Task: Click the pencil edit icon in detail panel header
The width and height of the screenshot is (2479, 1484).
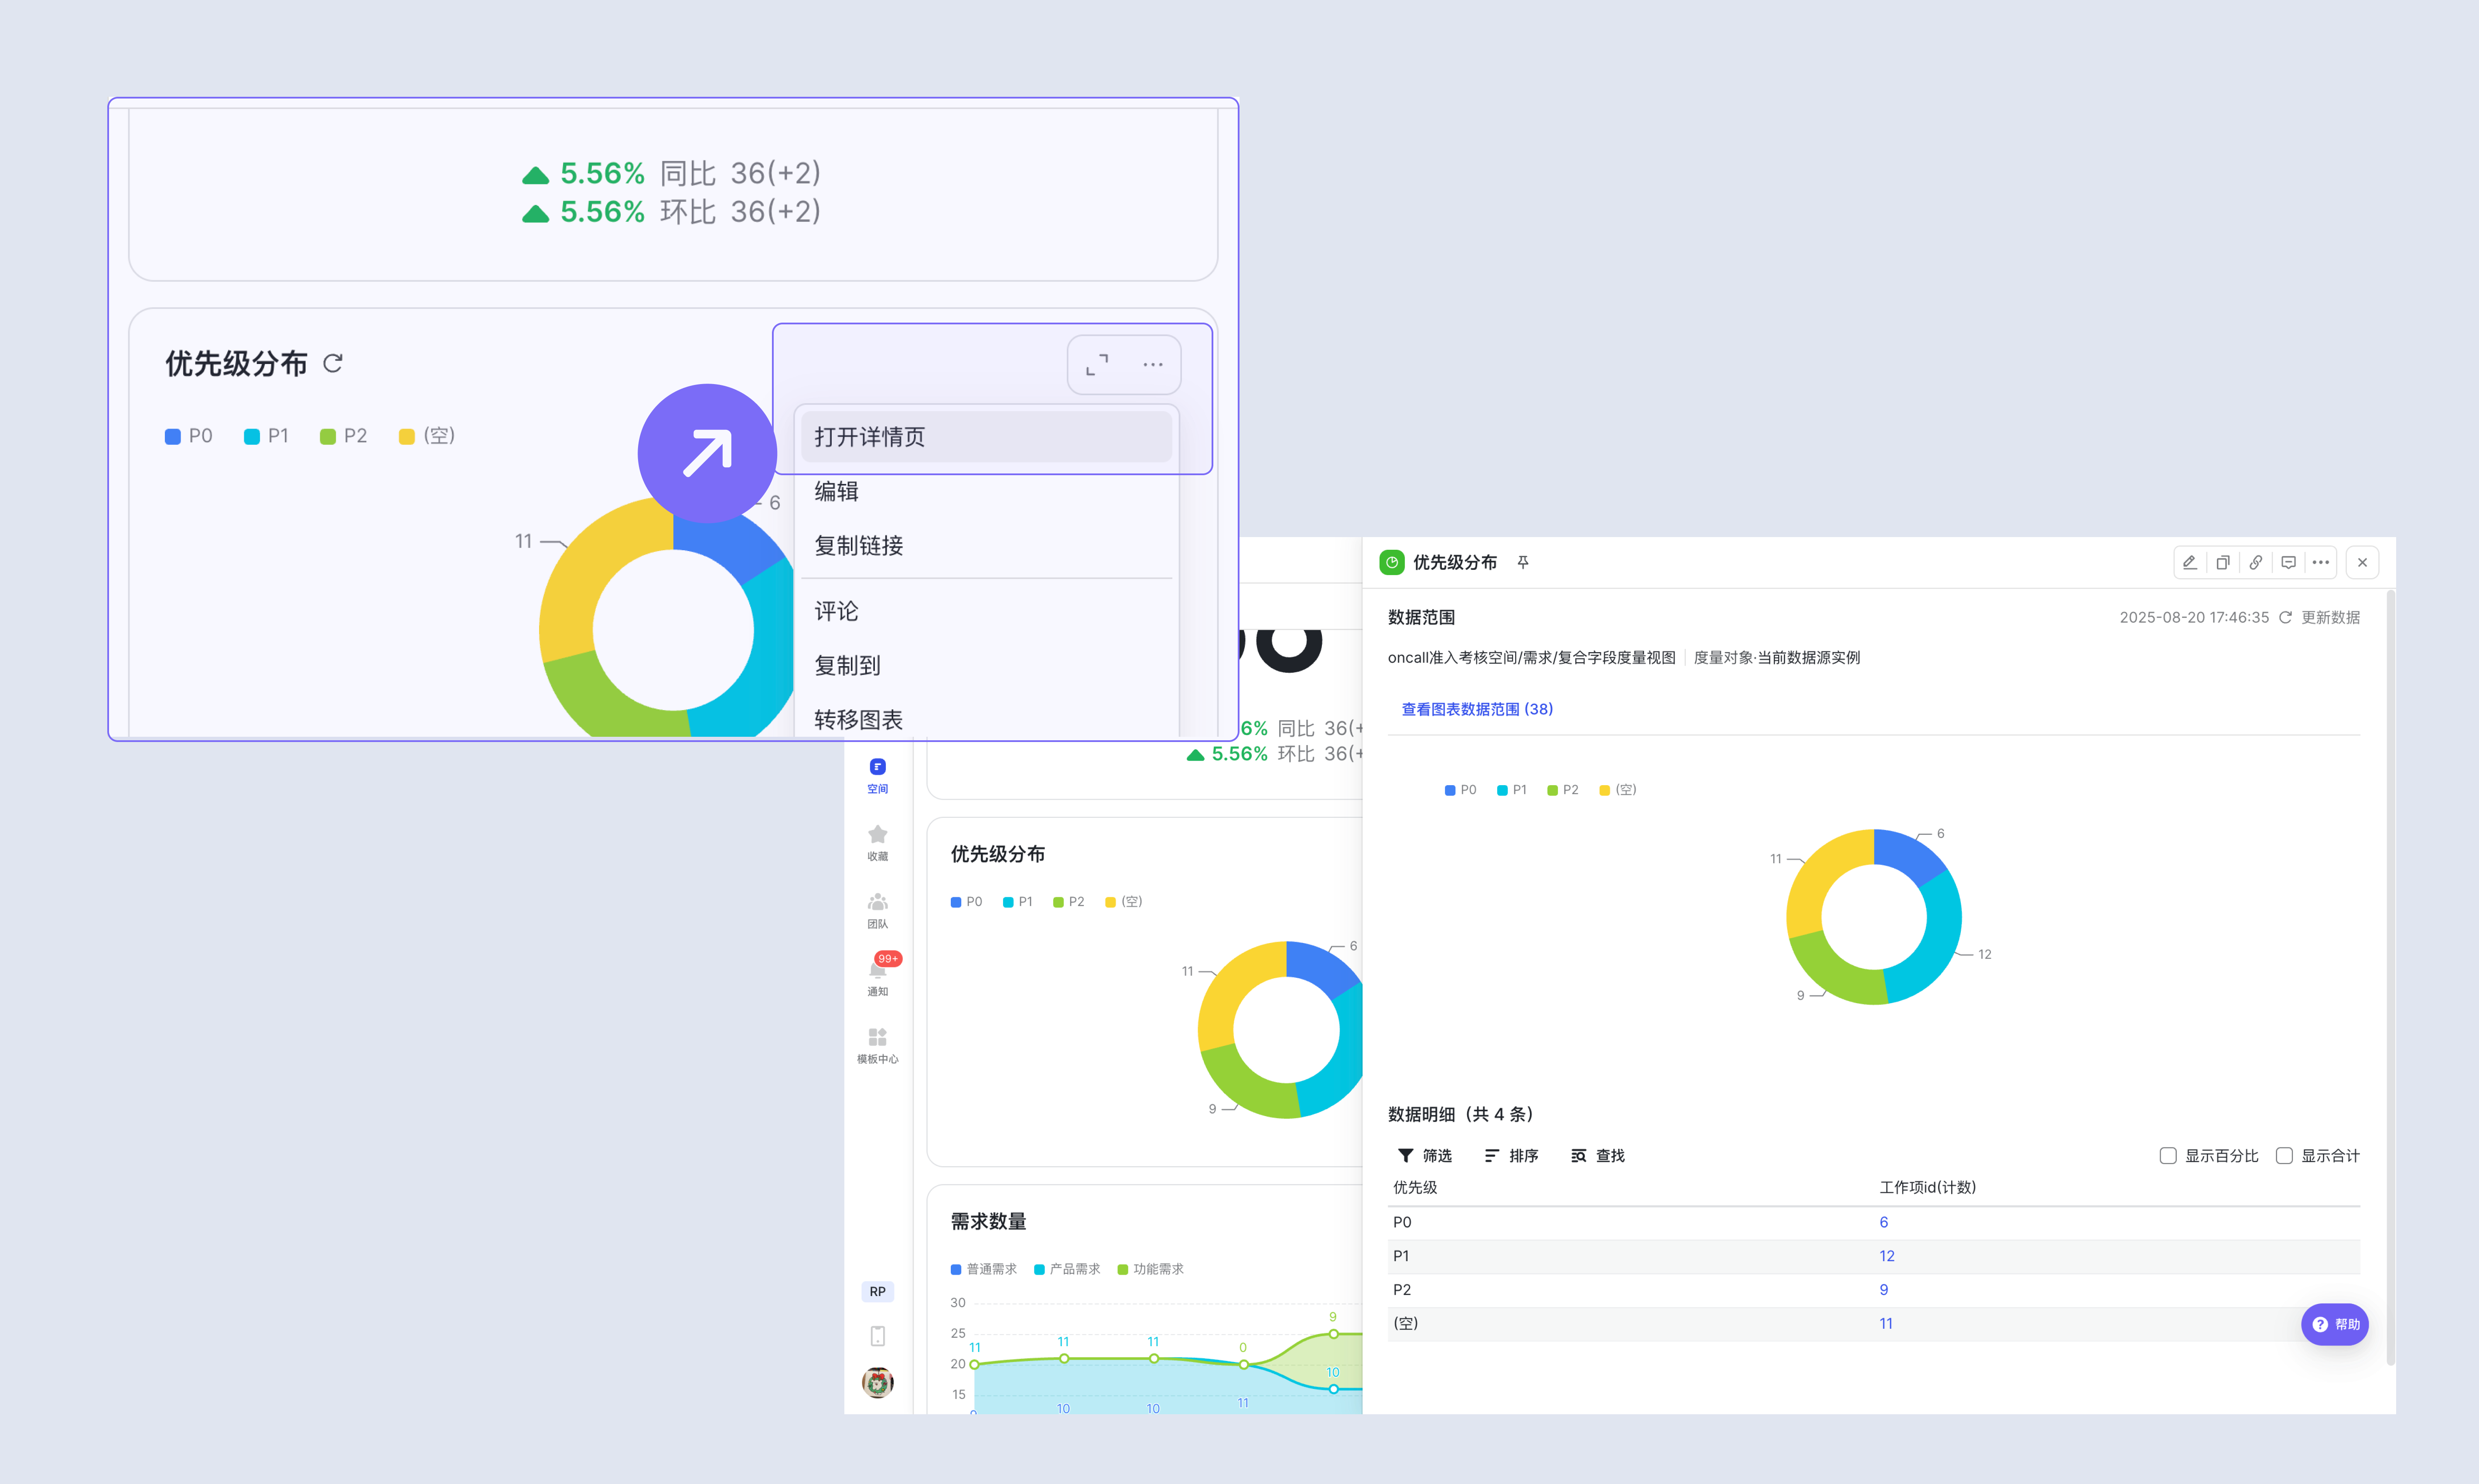Action: (2189, 562)
